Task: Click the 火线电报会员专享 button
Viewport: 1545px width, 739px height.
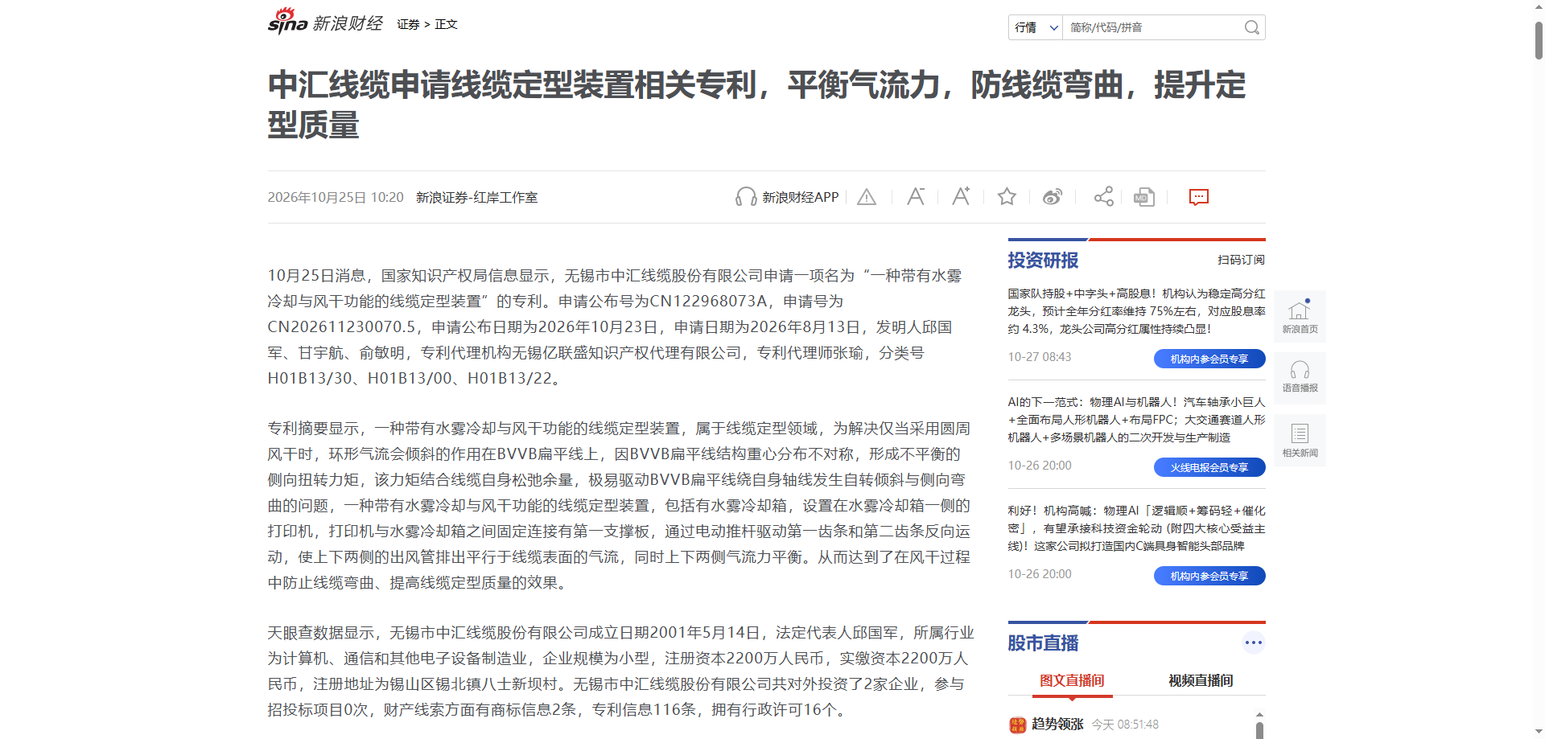Action: (1209, 467)
